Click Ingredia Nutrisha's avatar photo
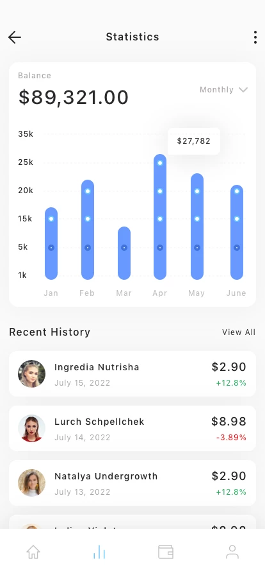The height and width of the screenshot is (575, 265). coord(32,373)
